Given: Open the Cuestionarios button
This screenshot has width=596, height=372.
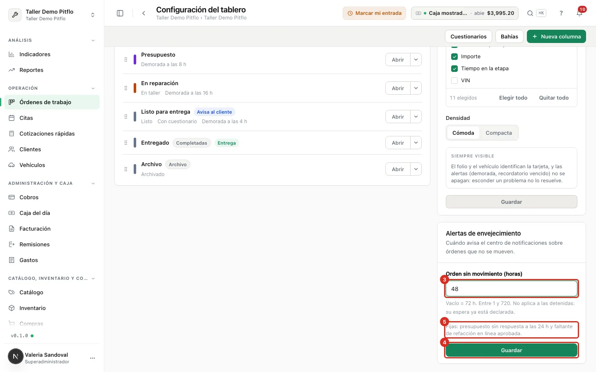Looking at the screenshot, I should (469, 36).
